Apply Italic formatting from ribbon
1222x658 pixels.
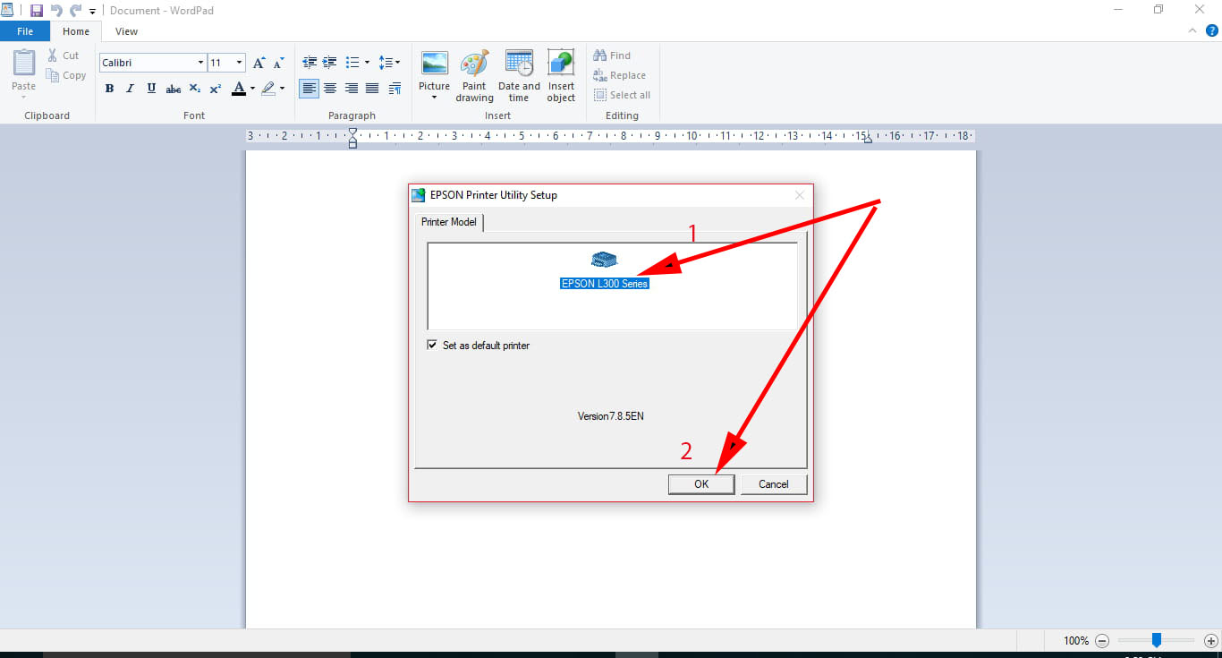pos(130,89)
